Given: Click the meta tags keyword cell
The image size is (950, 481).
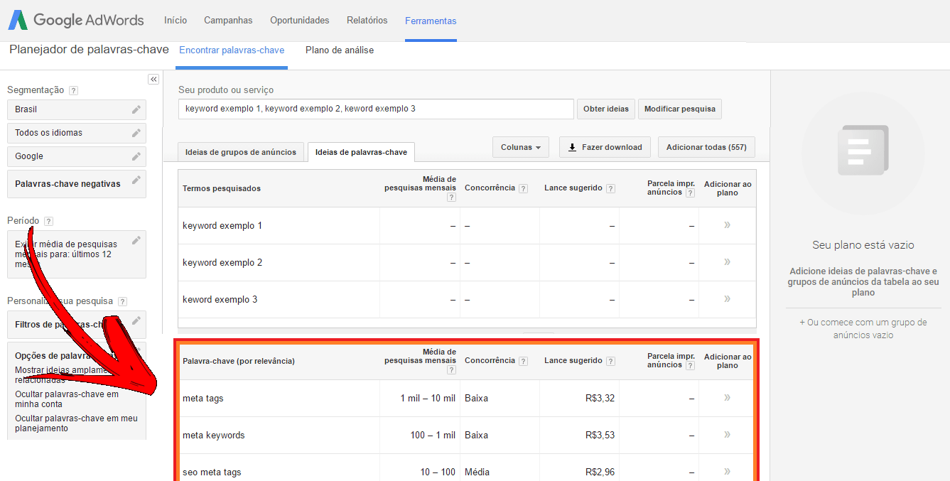Looking at the screenshot, I should (203, 398).
